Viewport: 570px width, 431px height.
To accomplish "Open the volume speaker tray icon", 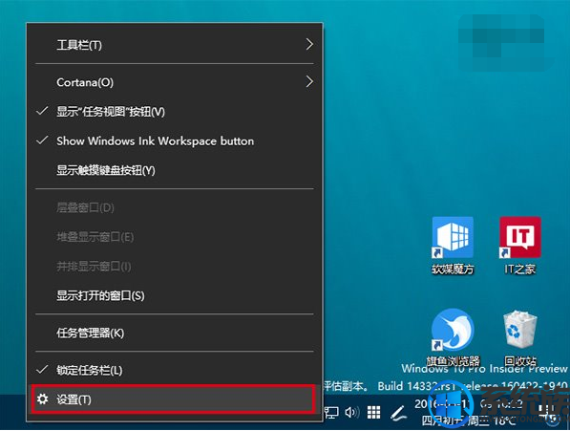I will pos(352,413).
